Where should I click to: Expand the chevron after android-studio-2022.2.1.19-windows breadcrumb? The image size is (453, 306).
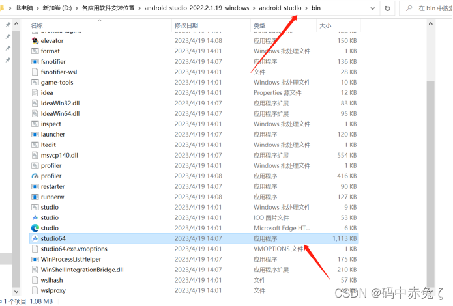click(x=254, y=8)
